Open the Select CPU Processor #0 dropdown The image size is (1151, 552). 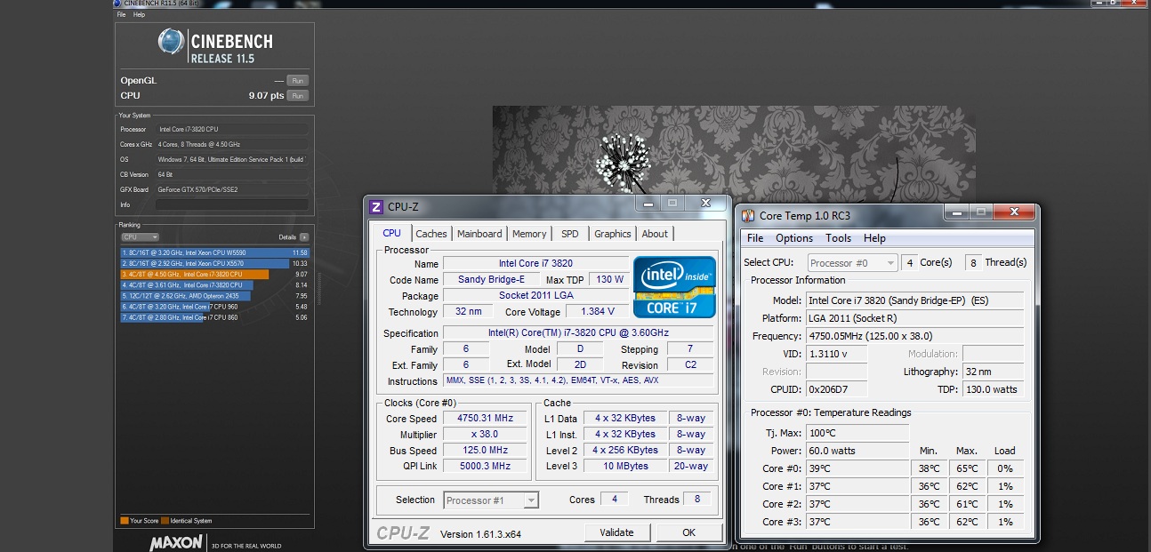coord(852,262)
